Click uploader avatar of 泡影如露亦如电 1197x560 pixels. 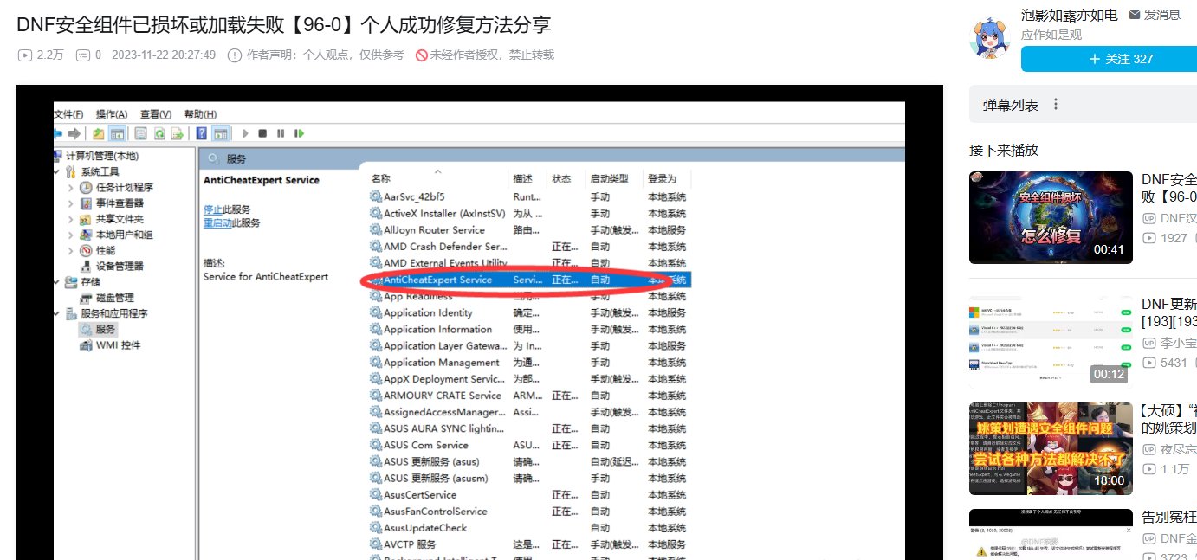992,40
